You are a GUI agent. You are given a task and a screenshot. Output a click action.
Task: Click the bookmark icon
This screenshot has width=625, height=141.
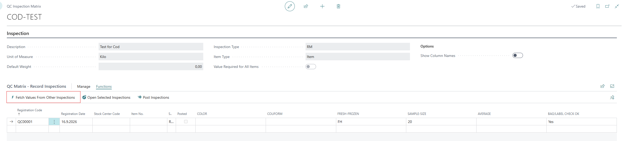click(598, 6)
